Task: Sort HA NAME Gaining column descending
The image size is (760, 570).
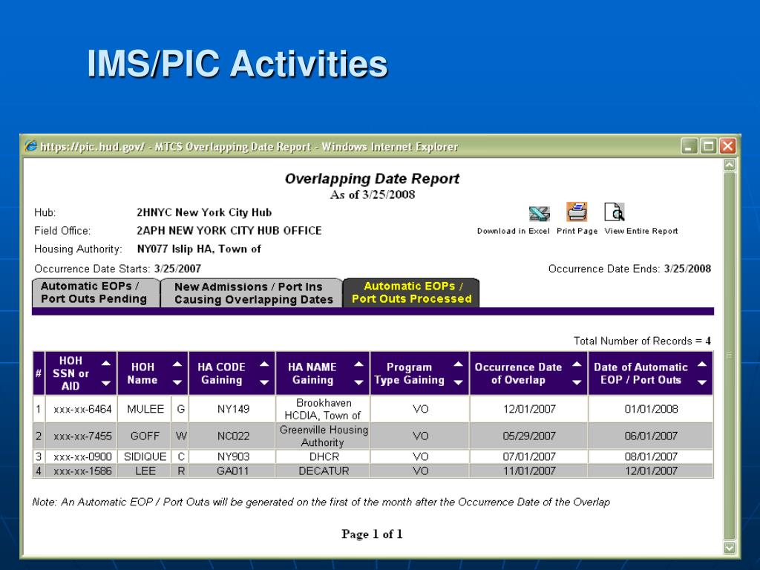Action: [358, 382]
